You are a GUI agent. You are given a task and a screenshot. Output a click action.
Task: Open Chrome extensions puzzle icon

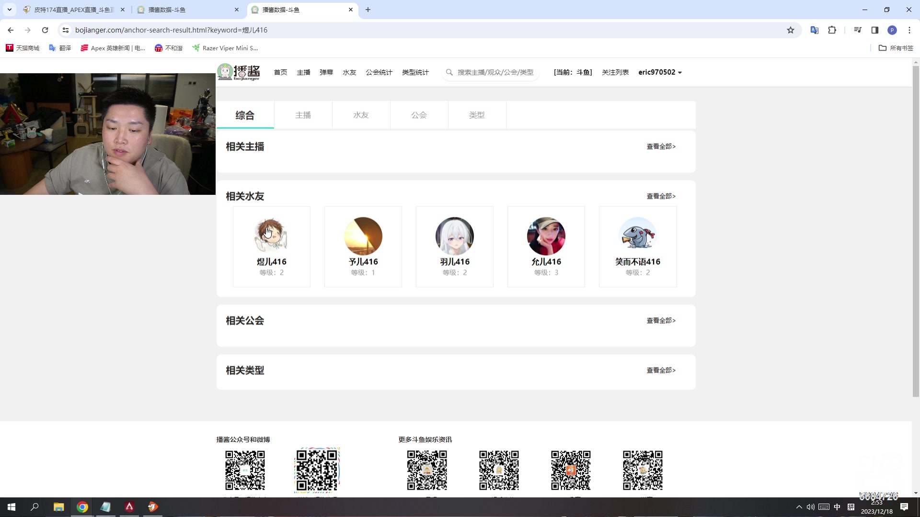click(832, 30)
